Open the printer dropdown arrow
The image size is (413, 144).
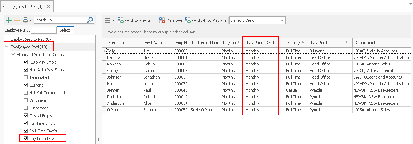point(31,20)
